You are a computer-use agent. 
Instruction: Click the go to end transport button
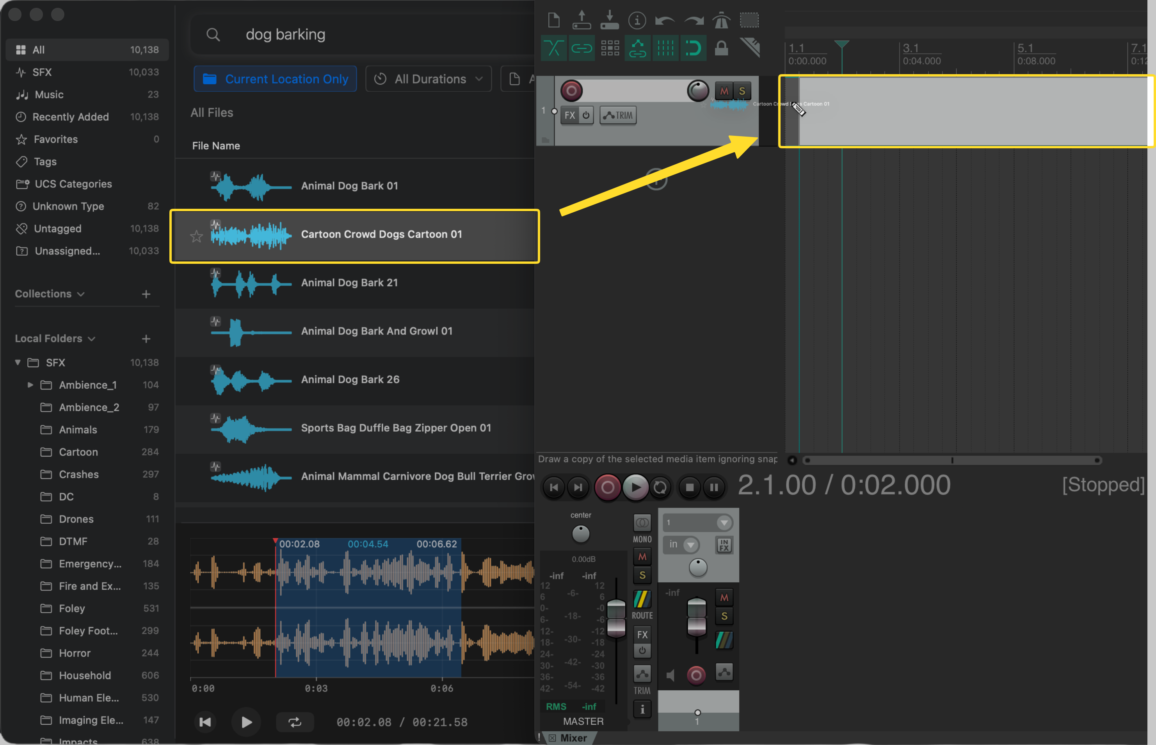click(x=578, y=487)
